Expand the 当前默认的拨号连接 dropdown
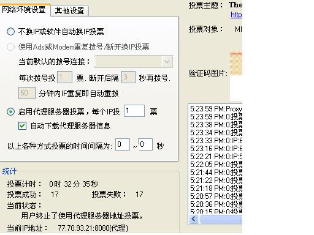The height and width of the screenshot is (235, 314). [167, 61]
